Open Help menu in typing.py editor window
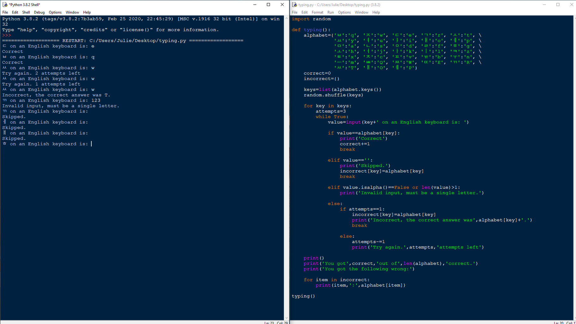The height and width of the screenshot is (324, 576). tap(376, 12)
